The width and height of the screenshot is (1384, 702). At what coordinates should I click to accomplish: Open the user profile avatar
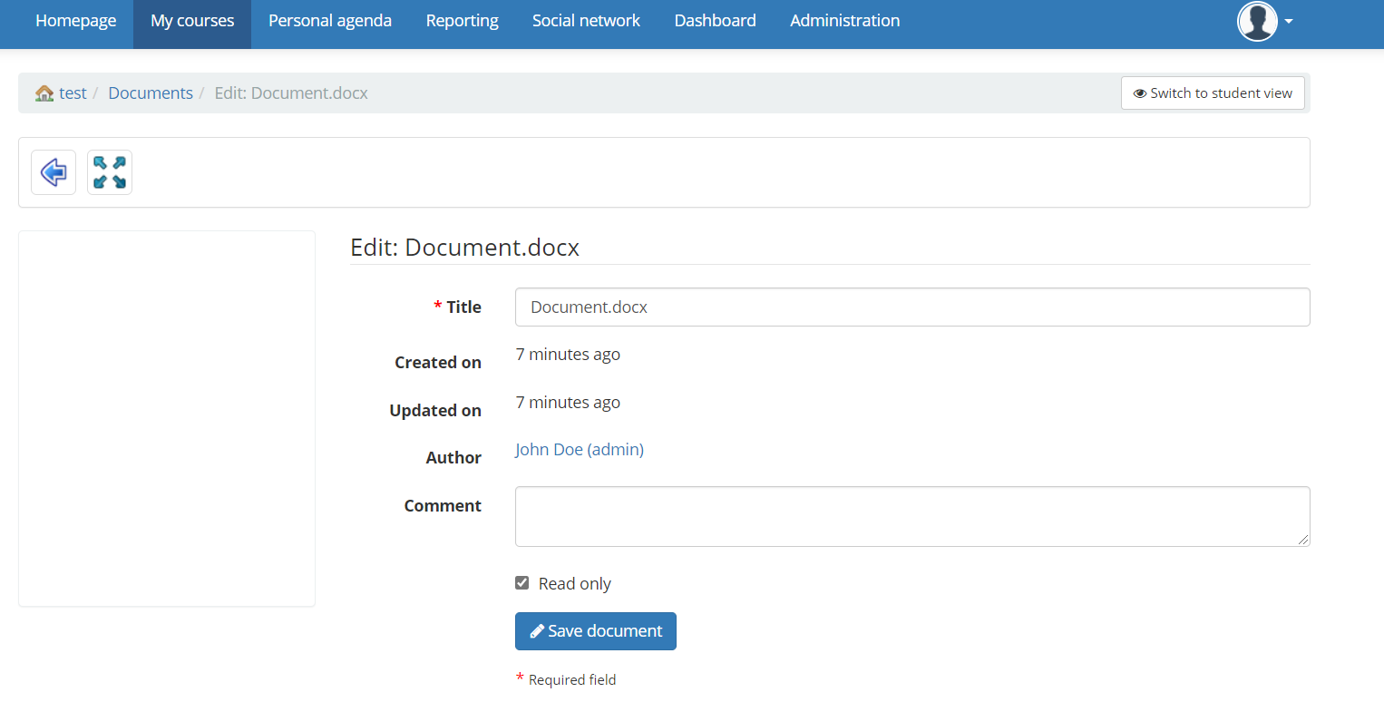(1257, 21)
